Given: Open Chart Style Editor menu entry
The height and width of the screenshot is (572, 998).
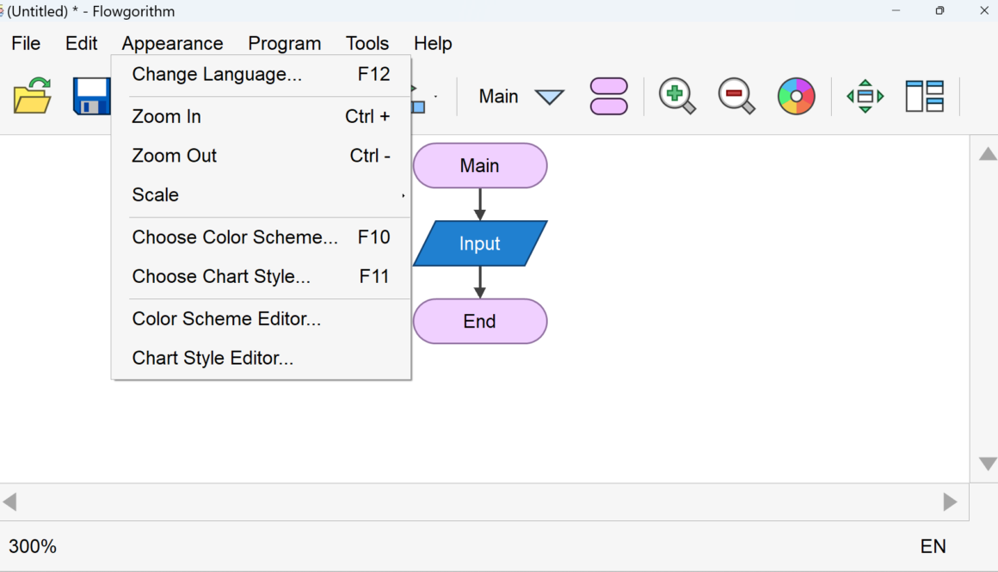Looking at the screenshot, I should coord(261,358).
